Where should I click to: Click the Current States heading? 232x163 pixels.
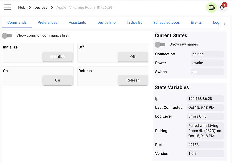[171, 35]
